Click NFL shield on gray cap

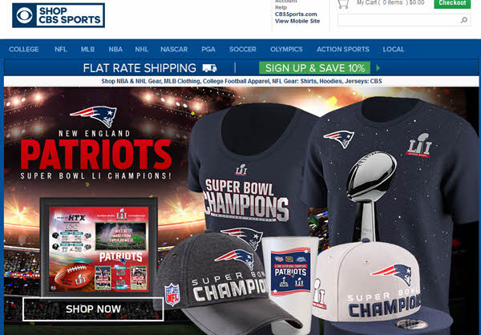coord(172,294)
